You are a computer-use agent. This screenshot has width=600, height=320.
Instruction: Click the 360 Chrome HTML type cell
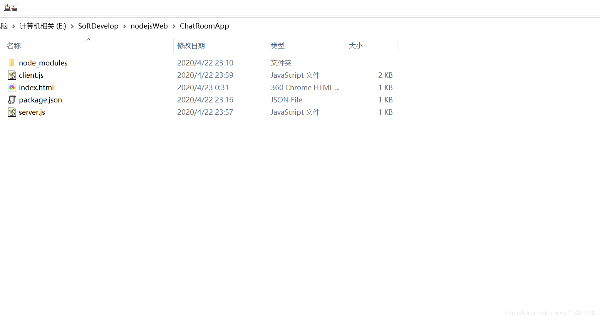click(x=305, y=87)
